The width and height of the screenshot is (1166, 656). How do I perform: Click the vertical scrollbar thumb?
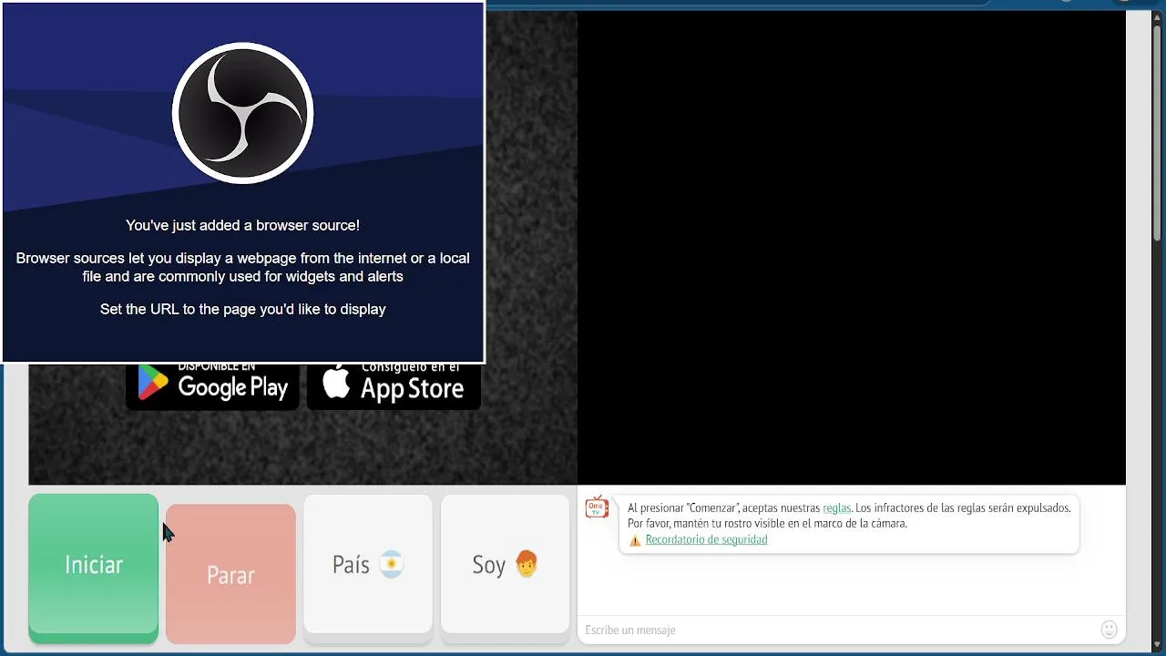point(1157,133)
